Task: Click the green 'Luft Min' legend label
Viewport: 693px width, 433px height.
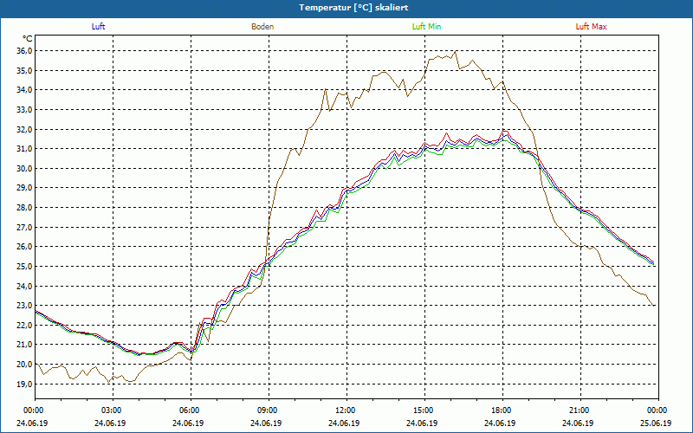Action: [x=426, y=27]
